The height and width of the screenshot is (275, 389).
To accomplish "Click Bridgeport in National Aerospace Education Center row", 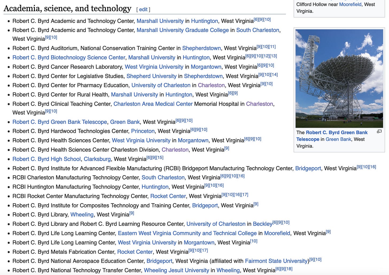I will [160, 261].
